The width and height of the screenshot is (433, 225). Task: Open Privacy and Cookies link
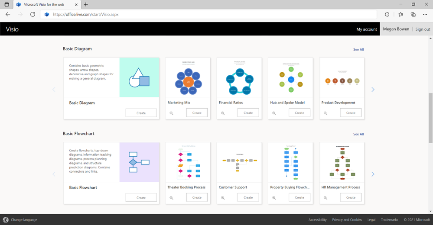[x=347, y=220]
